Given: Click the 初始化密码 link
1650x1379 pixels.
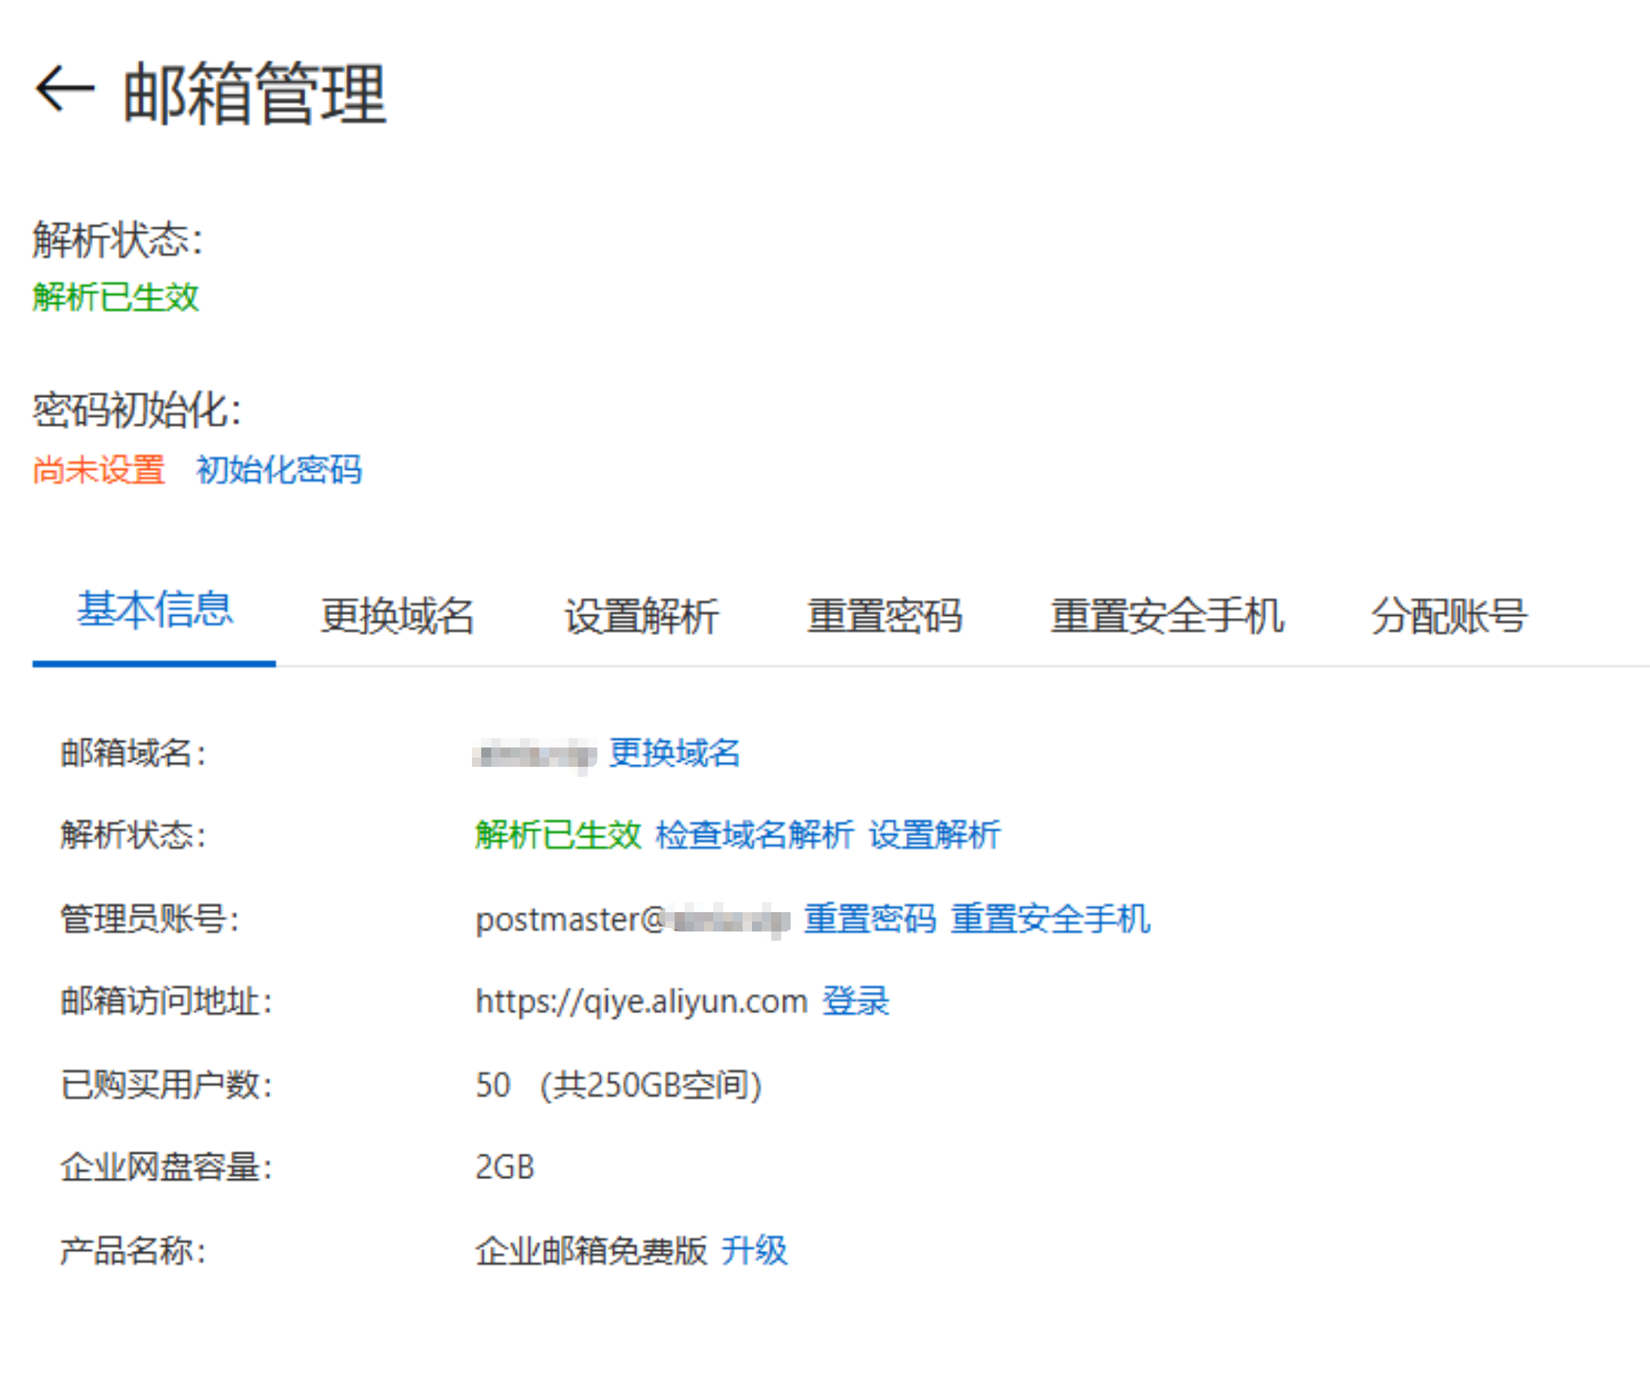Looking at the screenshot, I should click(279, 470).
